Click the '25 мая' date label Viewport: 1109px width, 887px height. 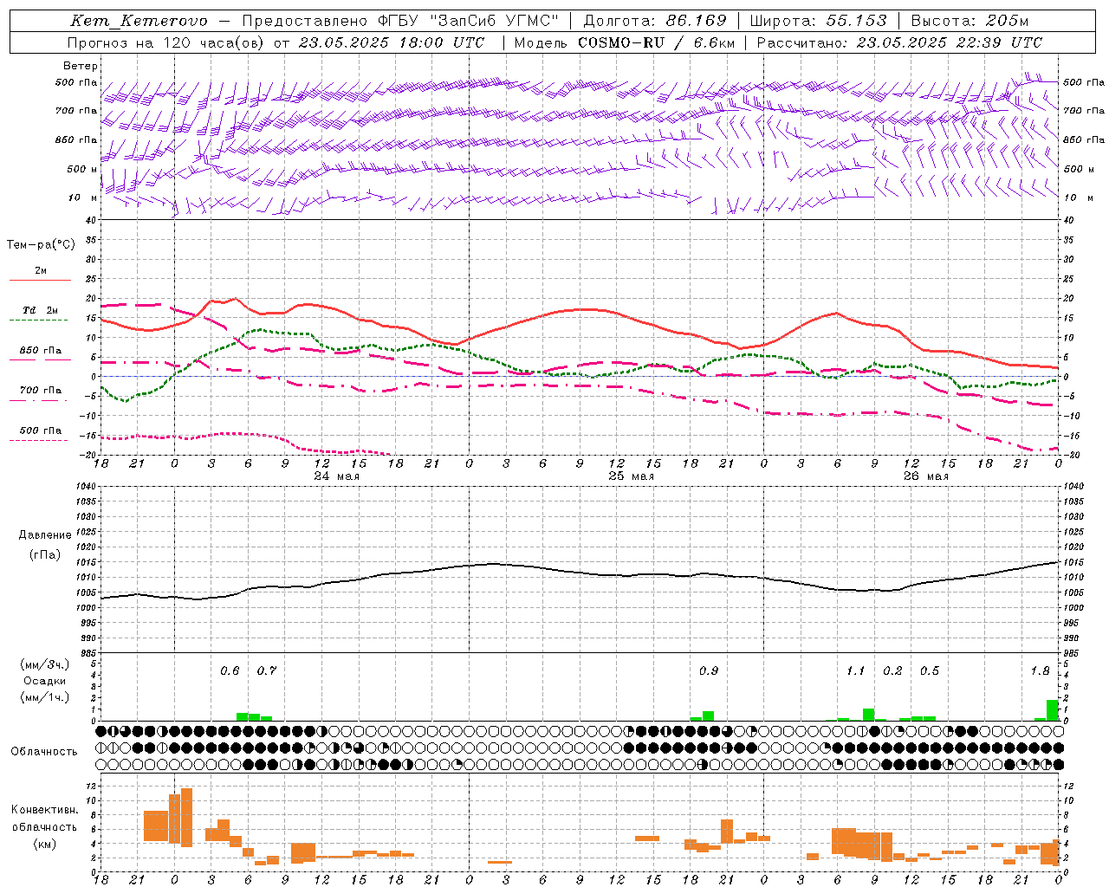(x=631, y=476)
